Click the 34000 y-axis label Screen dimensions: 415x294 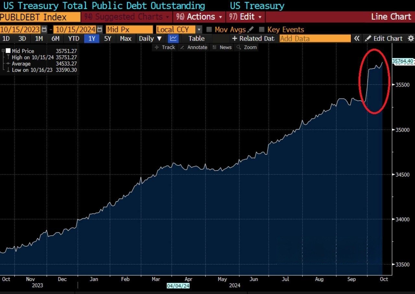(x=403, y=219)
